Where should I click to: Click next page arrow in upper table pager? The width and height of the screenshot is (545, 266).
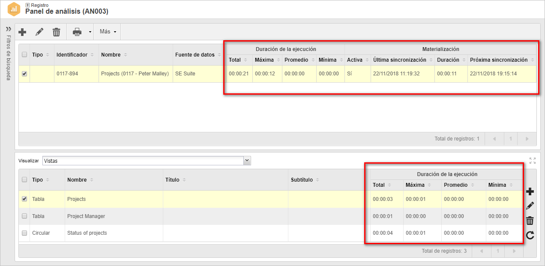pyautogui.click(x=527, y=139)
